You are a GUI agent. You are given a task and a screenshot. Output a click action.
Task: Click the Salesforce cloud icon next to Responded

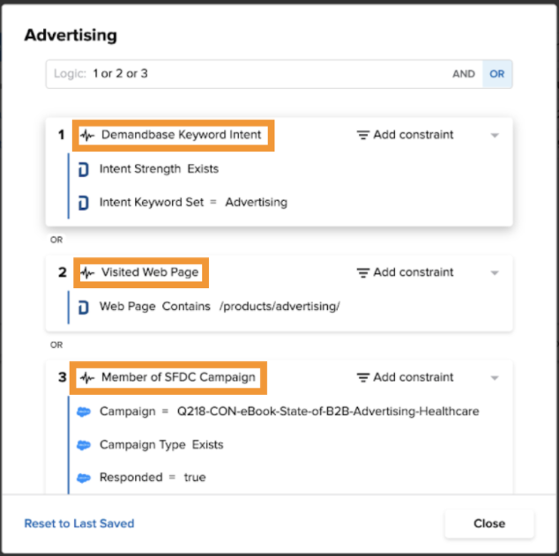click(x=84, y=478)
